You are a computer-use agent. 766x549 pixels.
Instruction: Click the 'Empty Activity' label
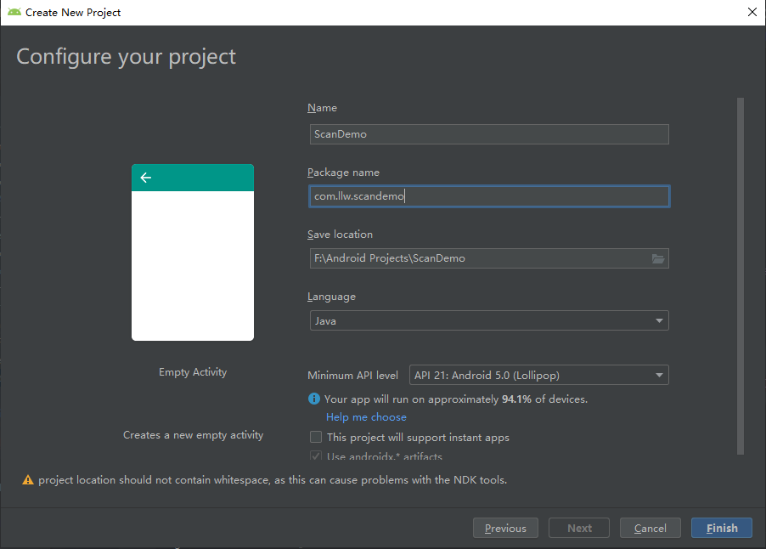pos(193,372)
